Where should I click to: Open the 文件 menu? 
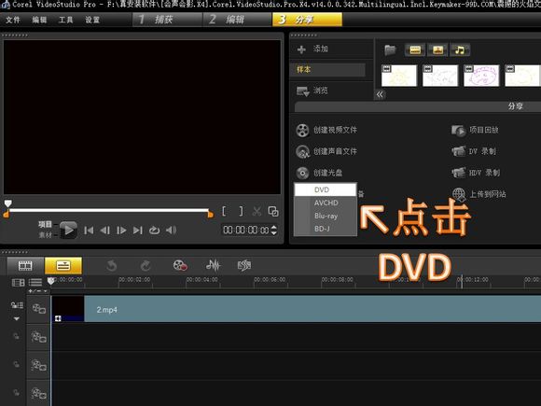(13, 20)
